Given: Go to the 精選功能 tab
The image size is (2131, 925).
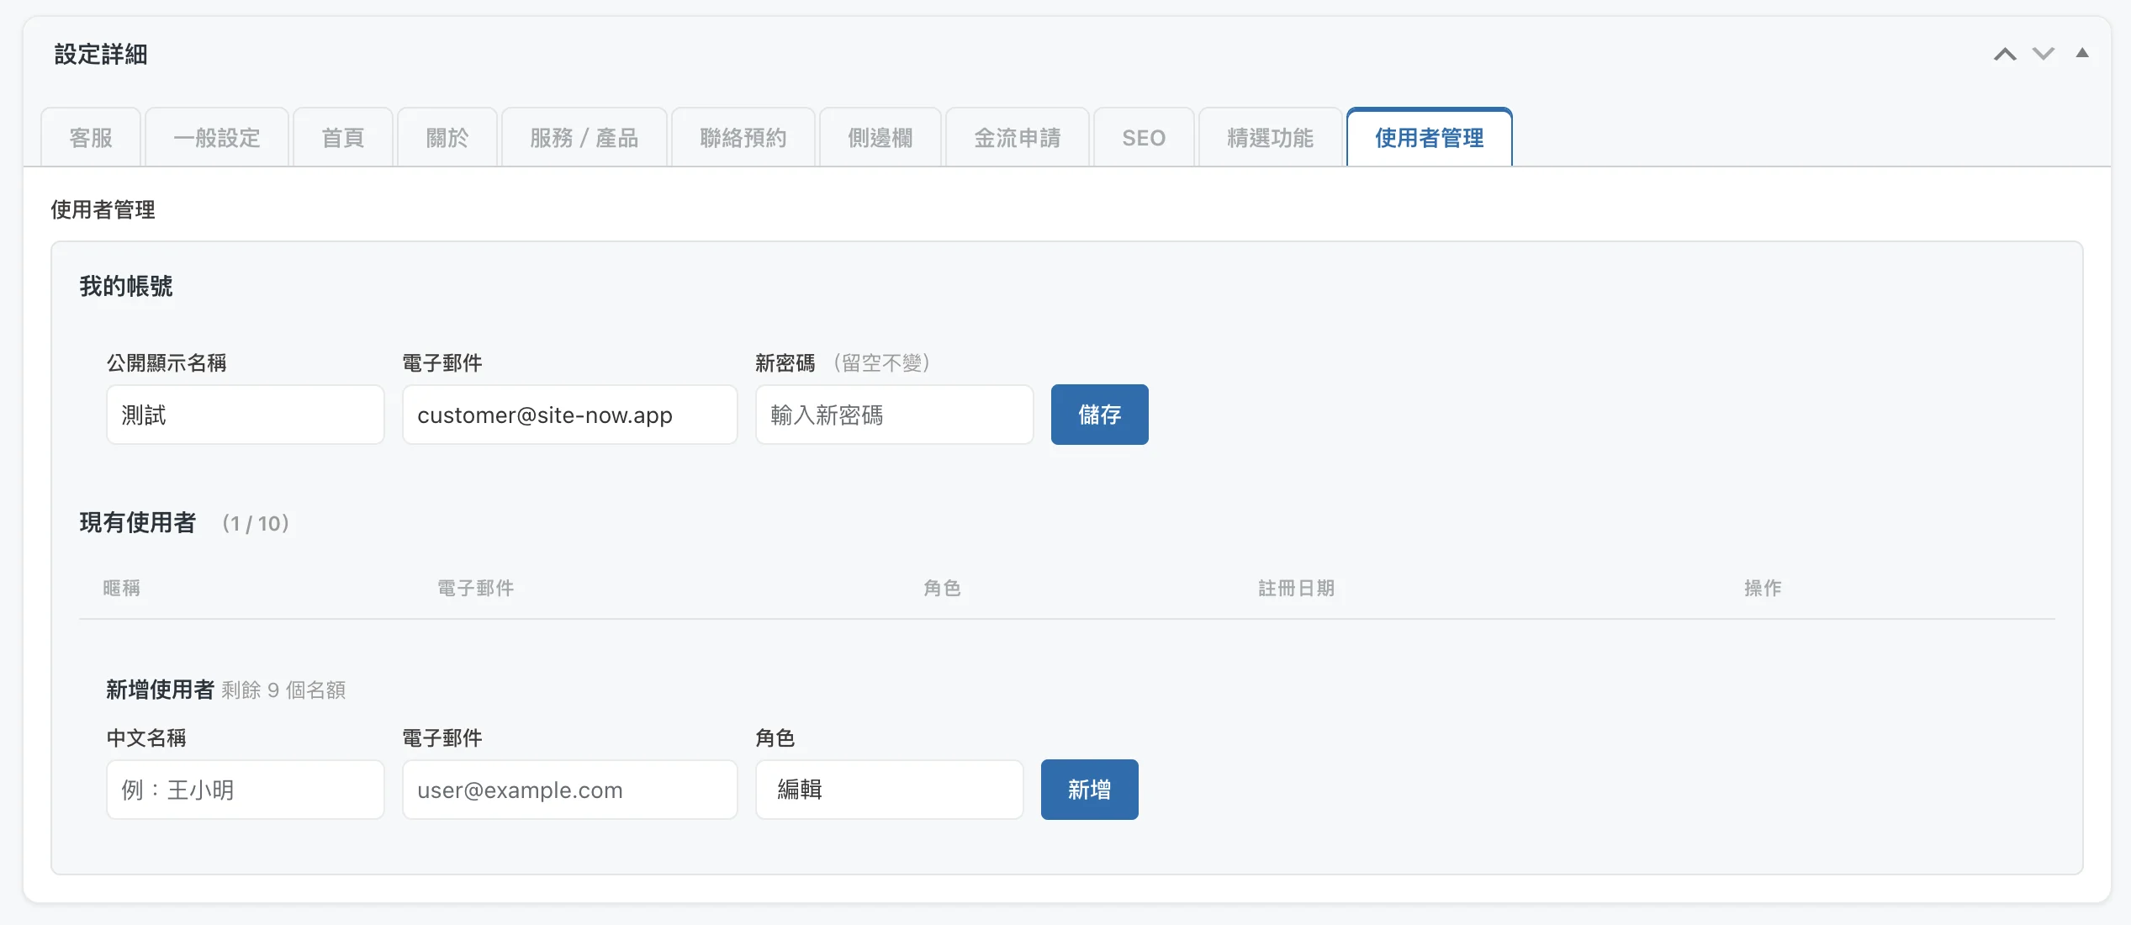Looking at the screenshot, I should point(1270,138).
